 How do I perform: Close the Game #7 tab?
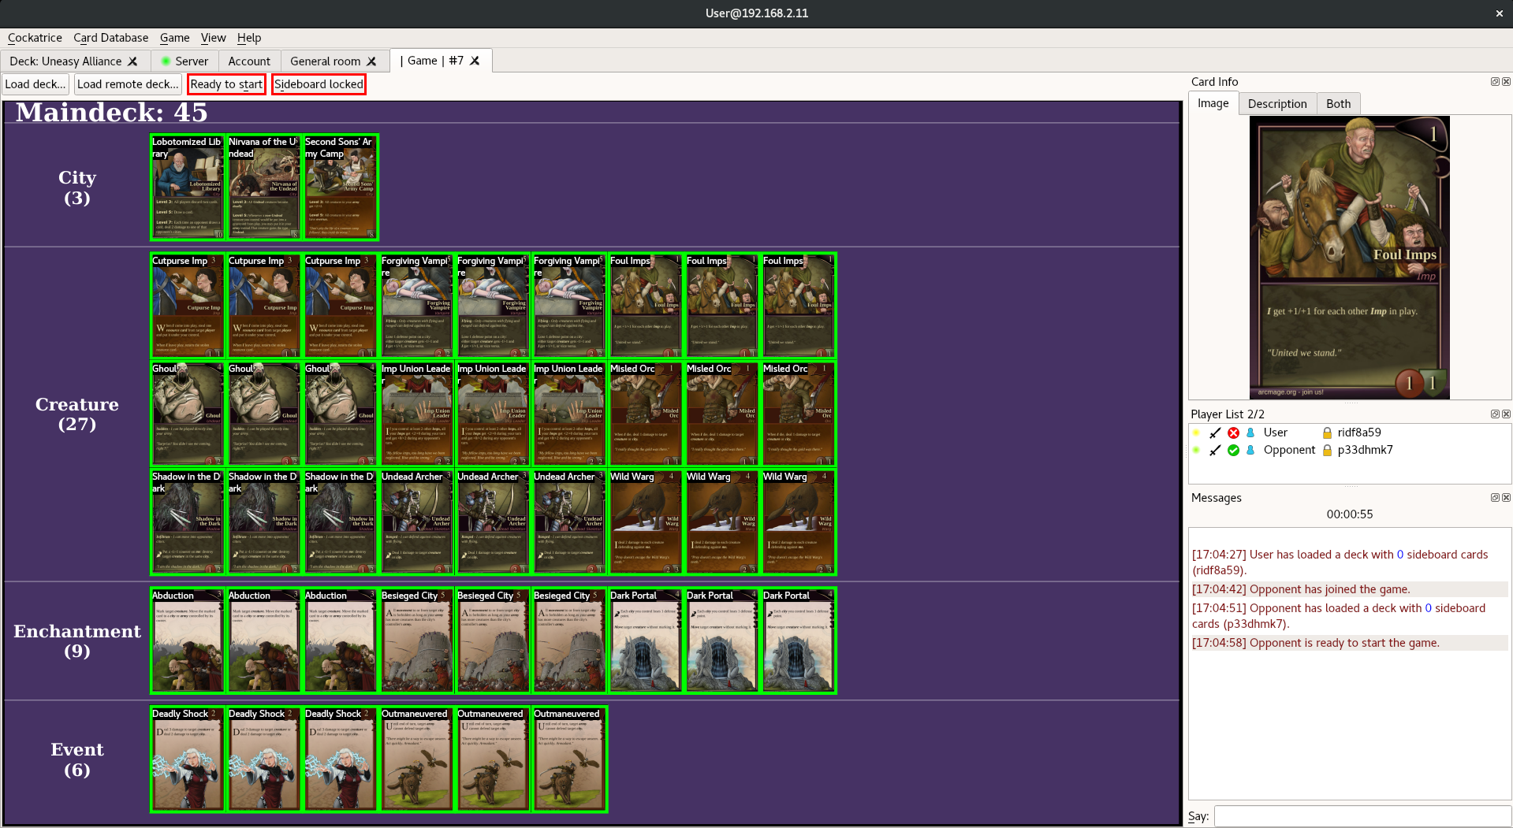click(475, 61)
